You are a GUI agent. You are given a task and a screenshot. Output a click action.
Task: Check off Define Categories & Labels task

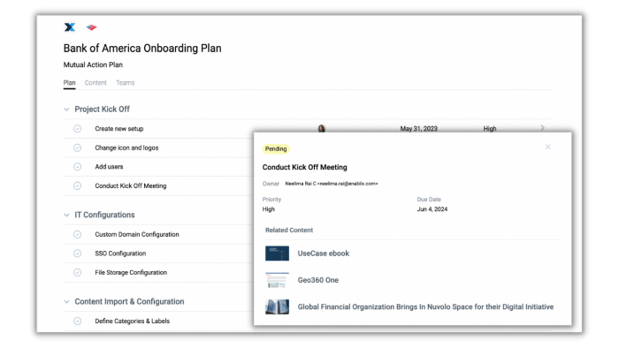[x=78, y=322]
